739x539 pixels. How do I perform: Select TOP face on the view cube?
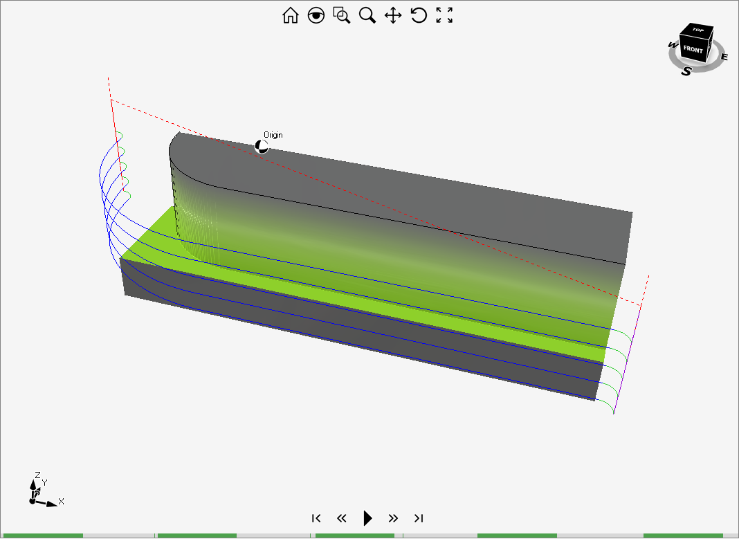pyautogui.click(x=698, y=30)
